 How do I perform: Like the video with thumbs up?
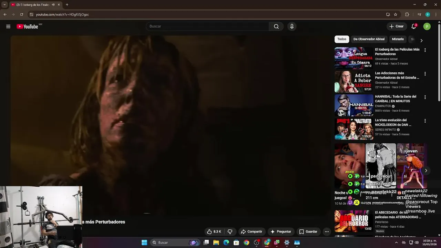coord(214,231)
